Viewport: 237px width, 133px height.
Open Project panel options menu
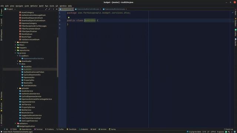(53, 9)
